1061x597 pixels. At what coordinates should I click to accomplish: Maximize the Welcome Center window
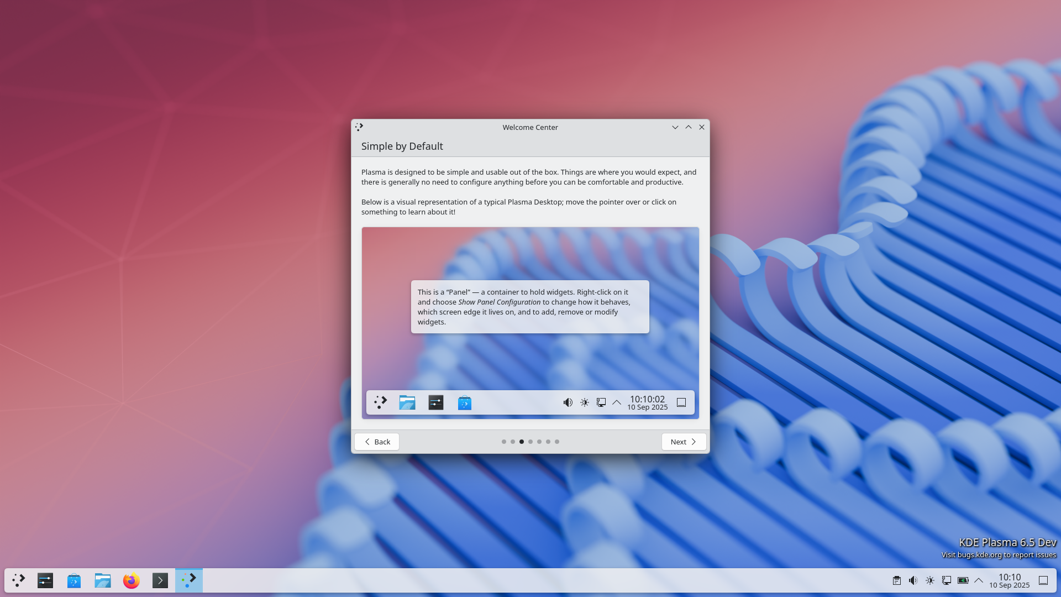pyautogui.click(x=689, y=127)
